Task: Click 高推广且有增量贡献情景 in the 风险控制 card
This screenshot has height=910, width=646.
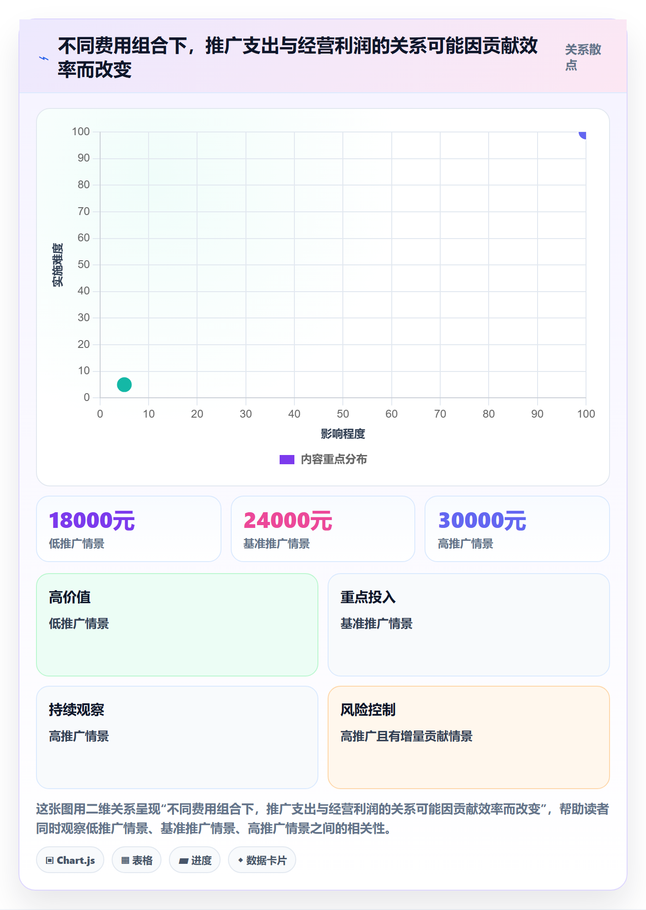Action: pyautogui.click(x=407, y=736)
